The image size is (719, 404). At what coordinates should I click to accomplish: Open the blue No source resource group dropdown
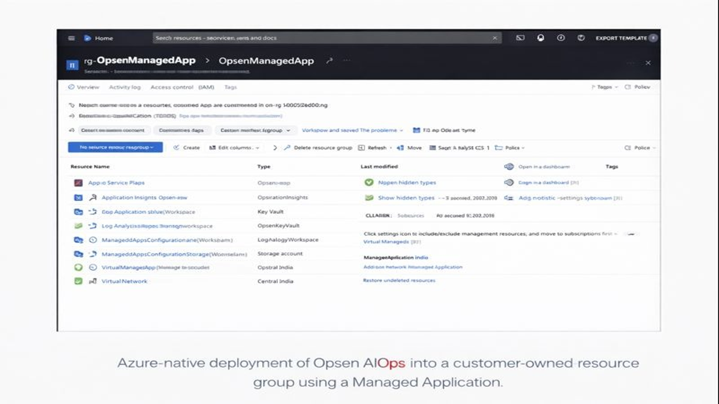[x=115, y=147]
